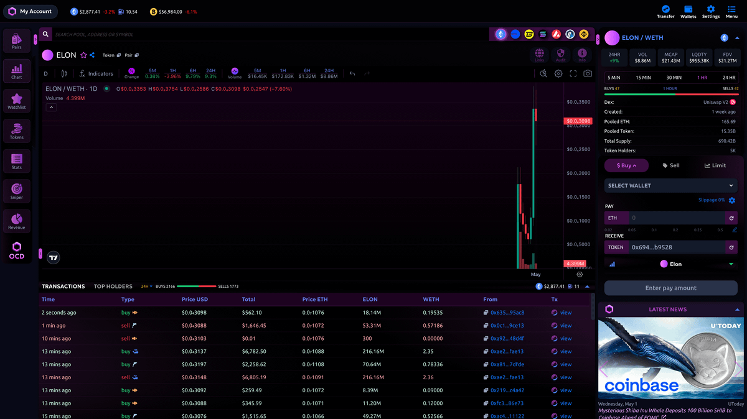Select the BNB chain filter icon
This screenshot has height=419, width=747.
tap(584, 34)
